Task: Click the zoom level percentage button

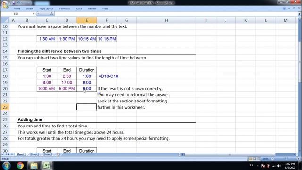Action: coord(266,159)
